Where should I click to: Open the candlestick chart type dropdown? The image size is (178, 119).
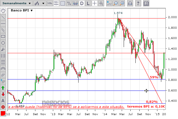[x=40, y=3]
